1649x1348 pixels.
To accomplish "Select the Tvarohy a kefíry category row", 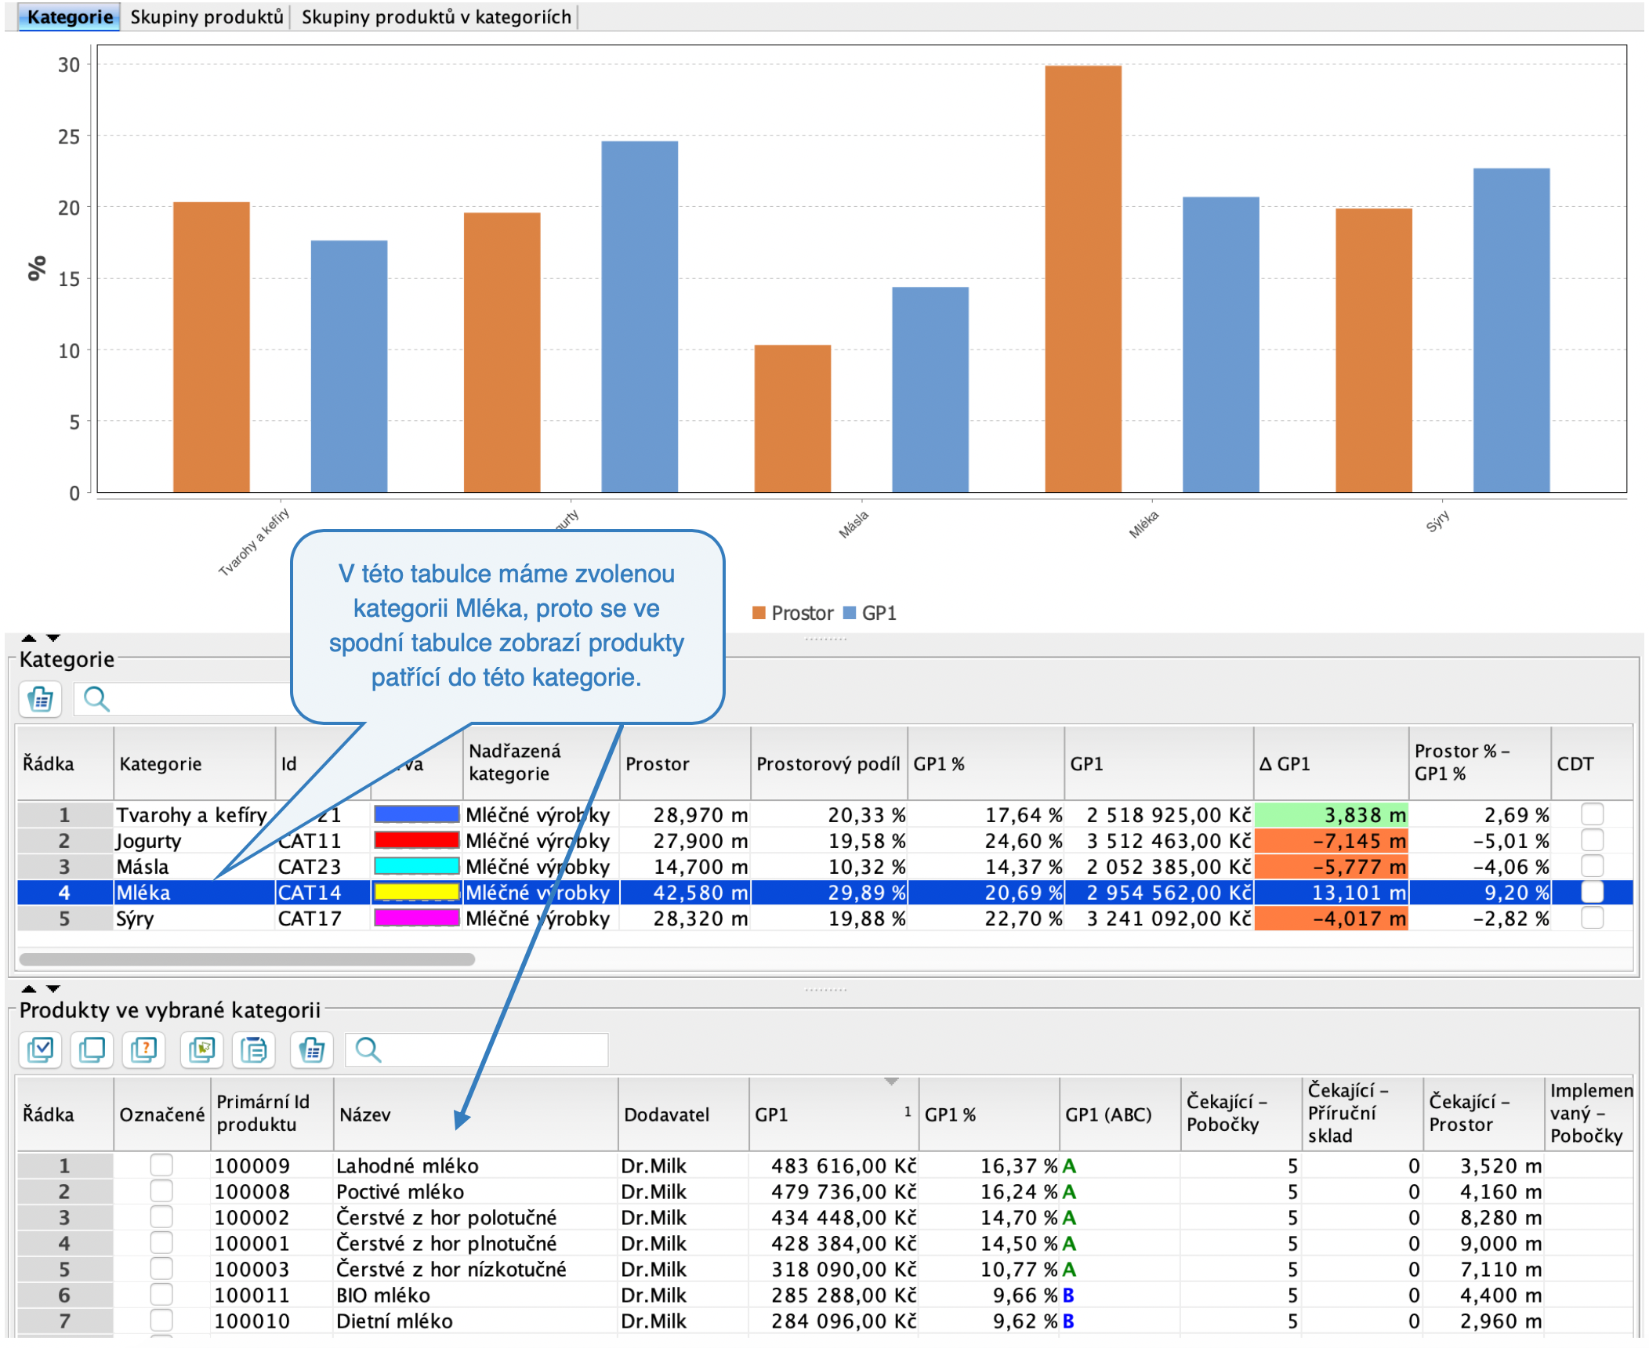I will [x=824, y=814].
